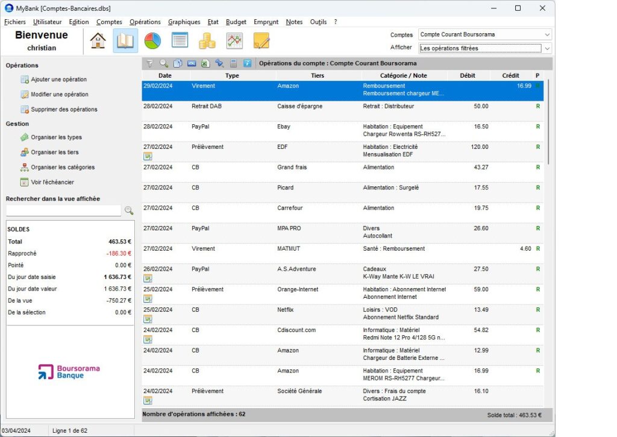The image size is (617, 437).
Task: Open the Graphiques menu
Action: pos(184,22)
